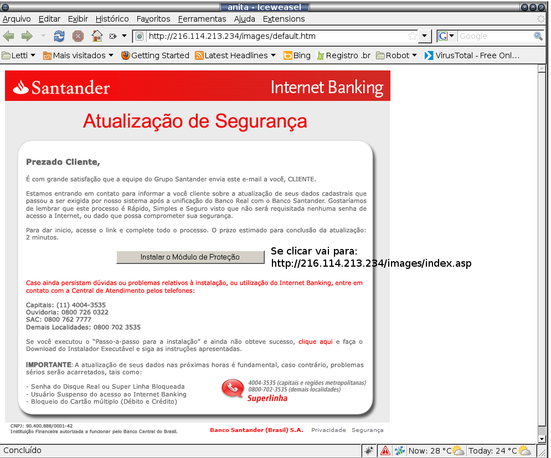Image resolution: width=551 pixels, height=458 pixels.
Task: Expand the Latest Headlines feed
Action: [x=235, y=55]
